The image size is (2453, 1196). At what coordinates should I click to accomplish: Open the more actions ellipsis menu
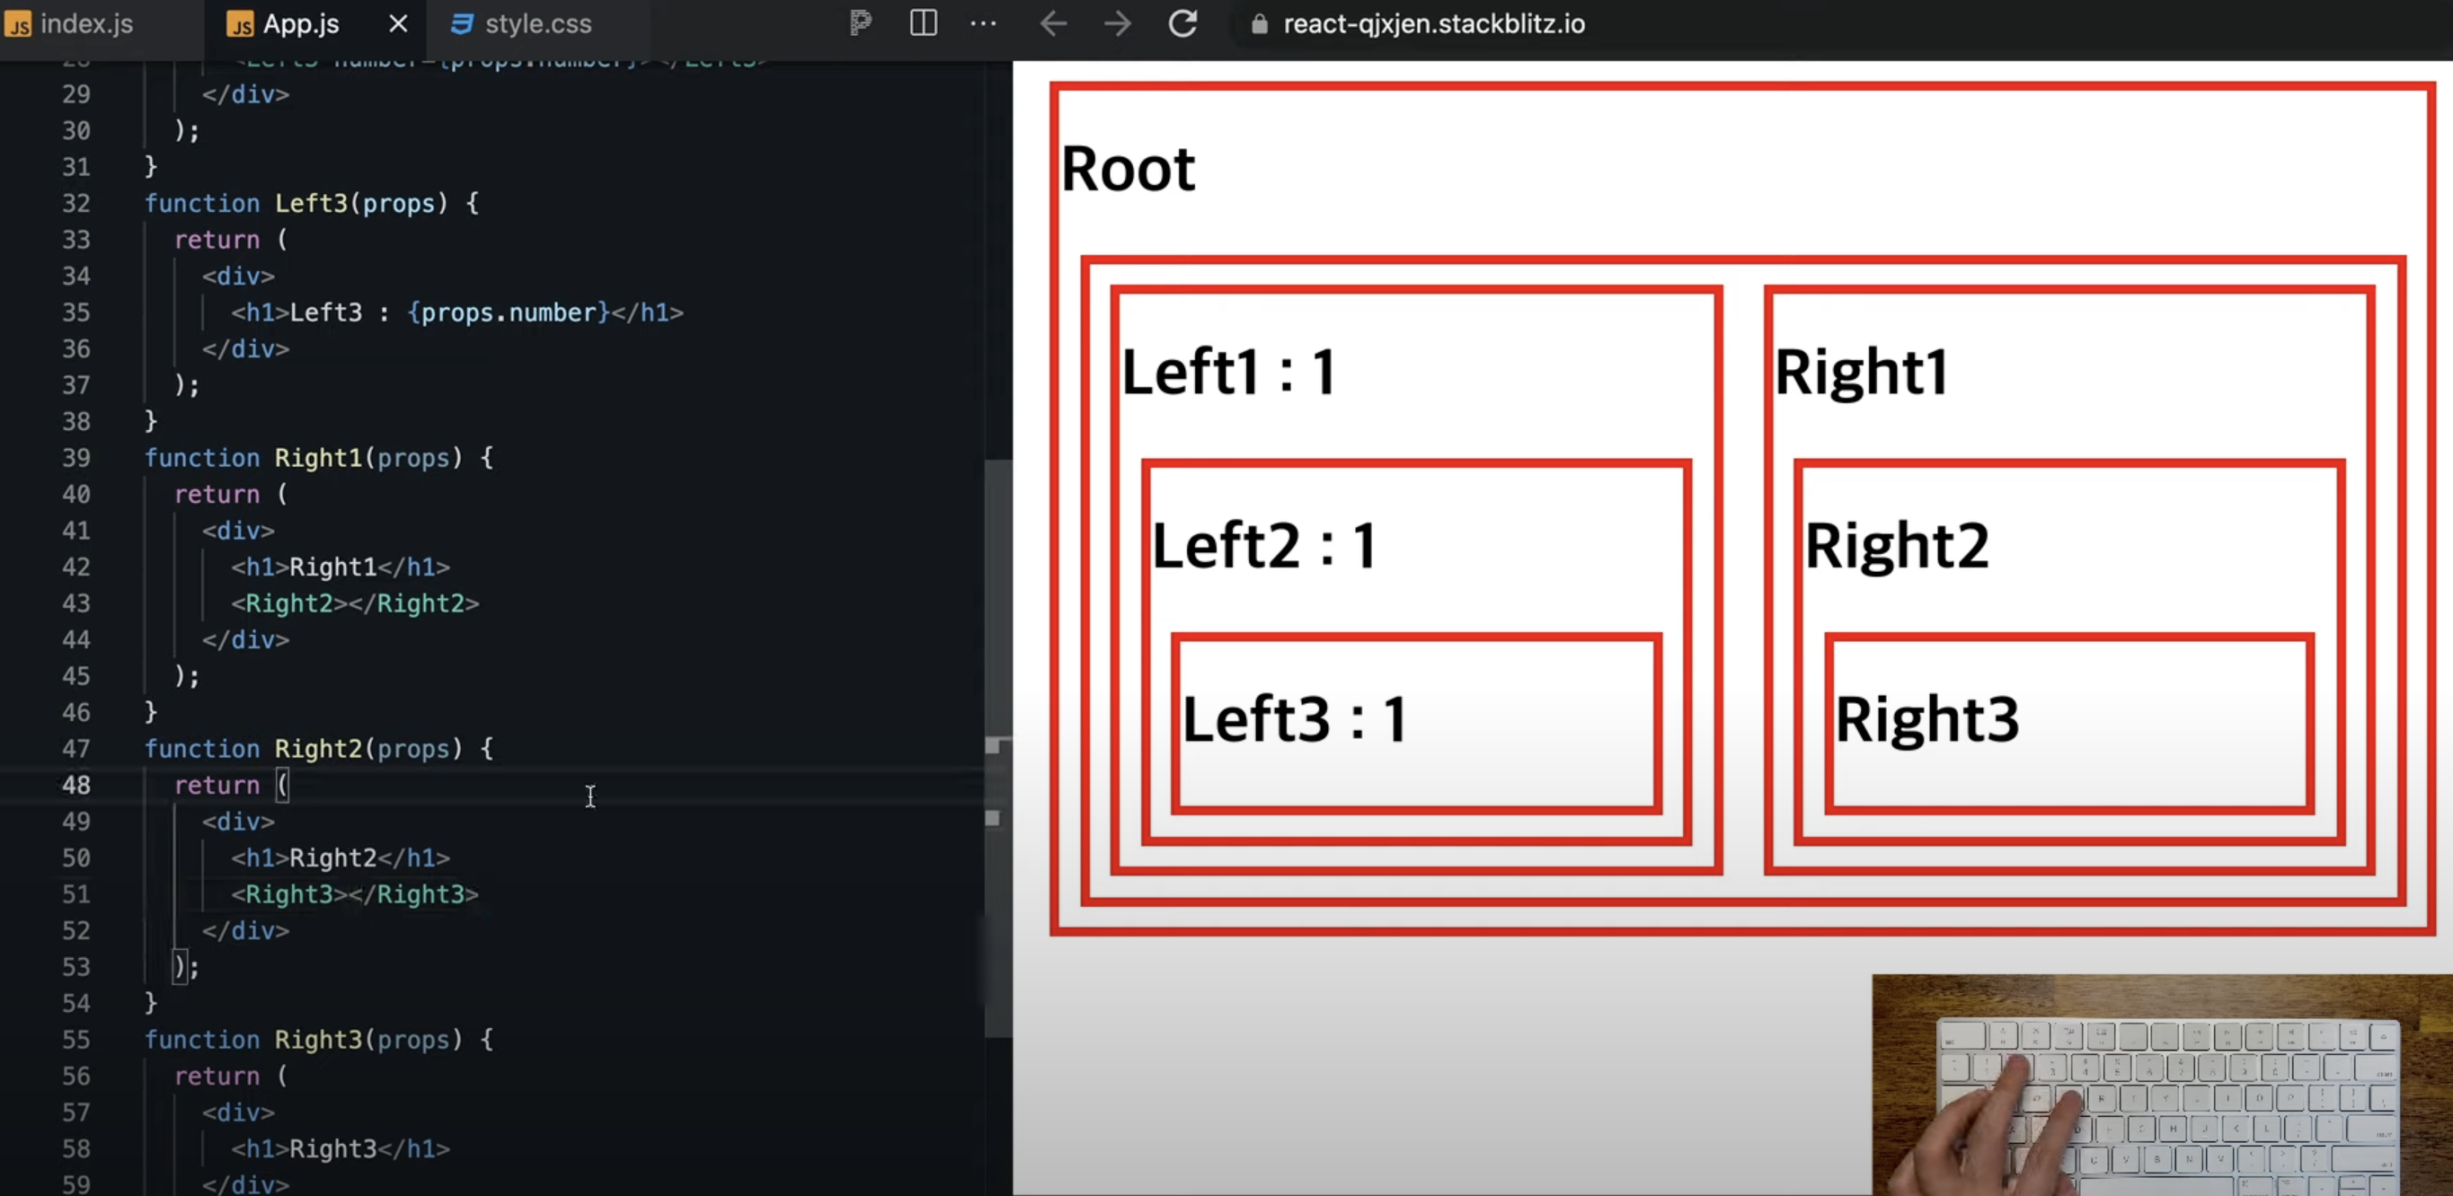[x=983, y=22]
